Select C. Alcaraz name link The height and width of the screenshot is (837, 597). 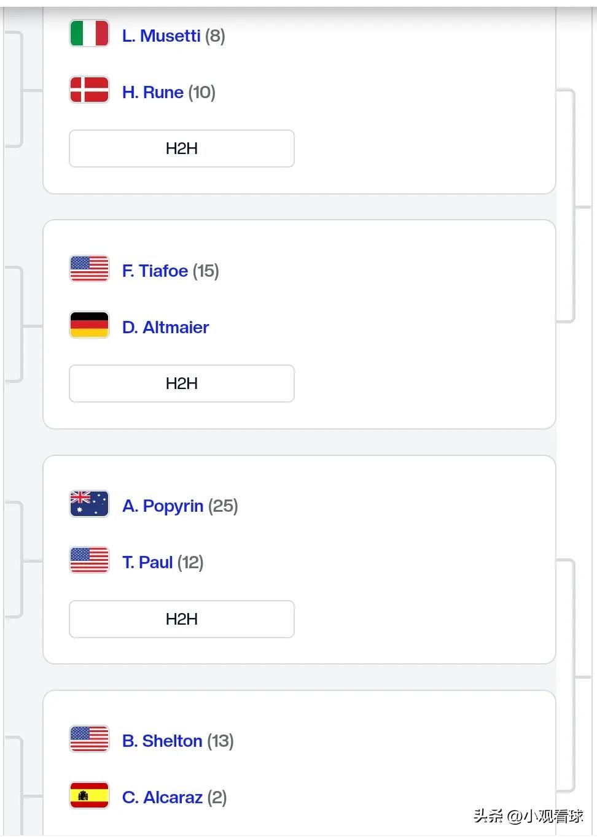click(x=162, y=797)
